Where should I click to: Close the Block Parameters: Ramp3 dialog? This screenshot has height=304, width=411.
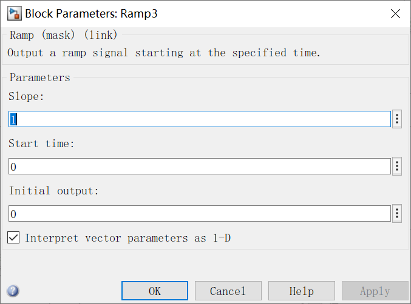click(x=395, y=13)
